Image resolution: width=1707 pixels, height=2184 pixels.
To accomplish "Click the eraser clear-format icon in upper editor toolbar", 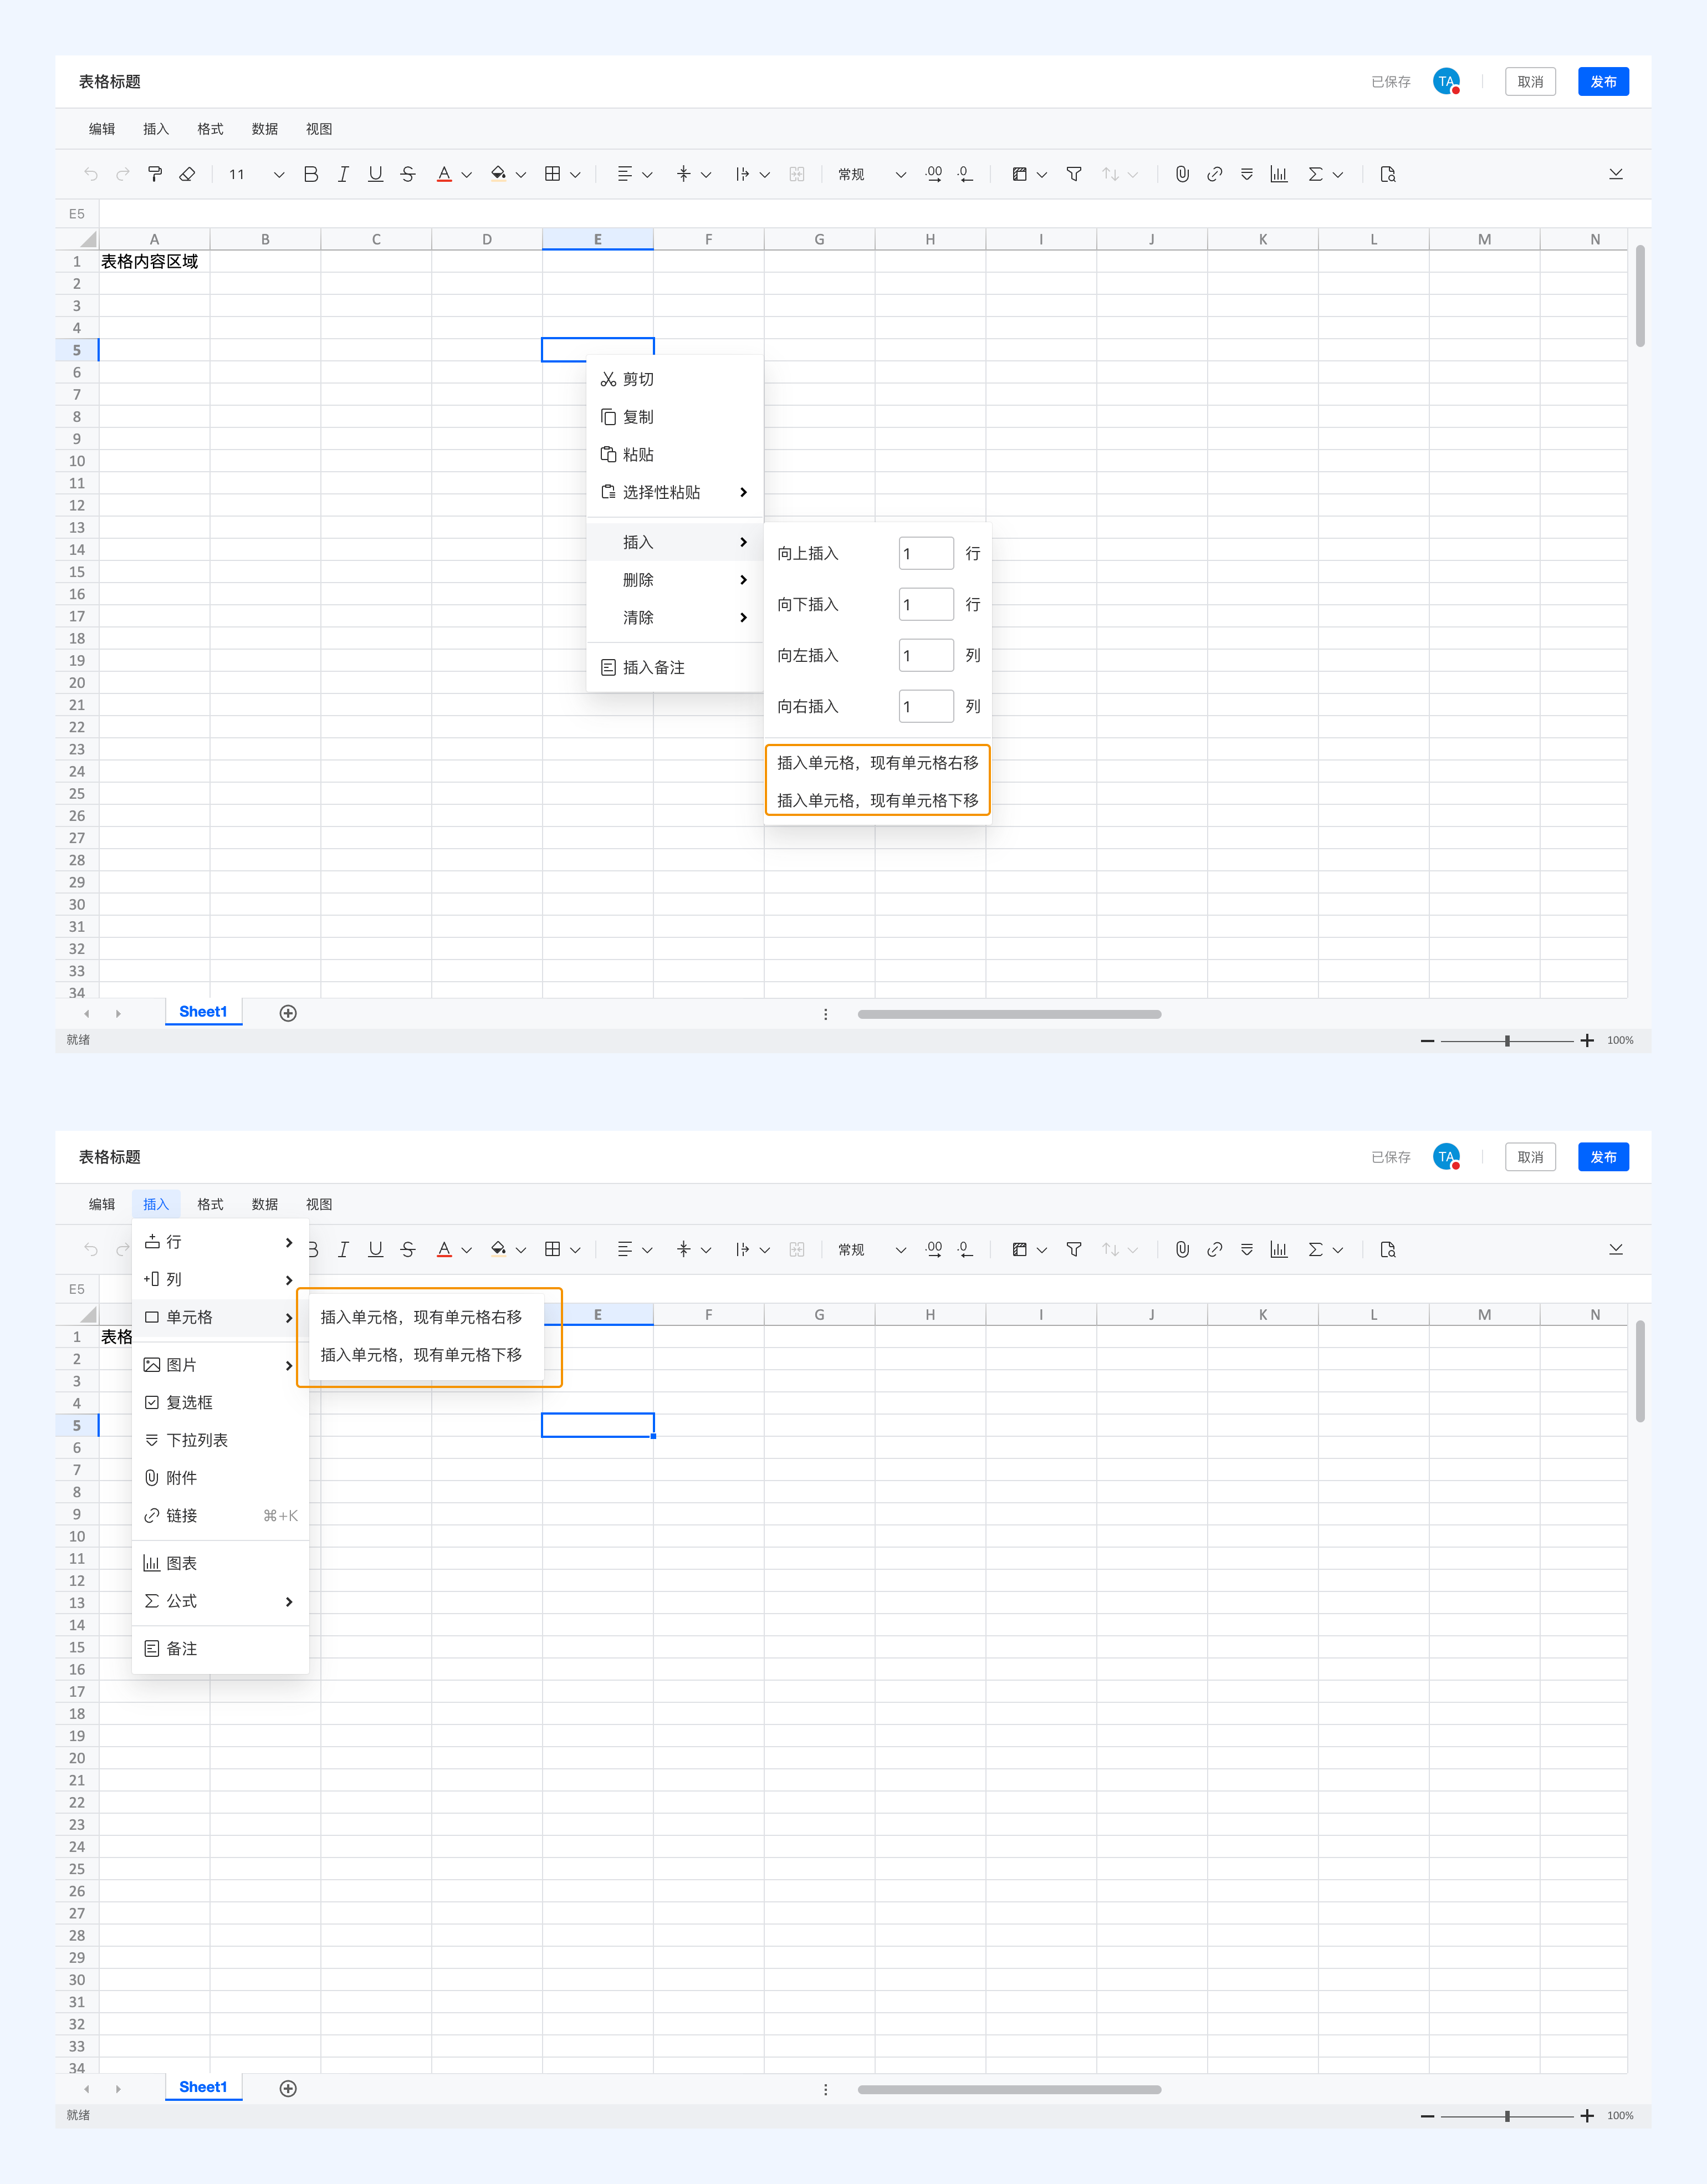I will tap(187, 174).
